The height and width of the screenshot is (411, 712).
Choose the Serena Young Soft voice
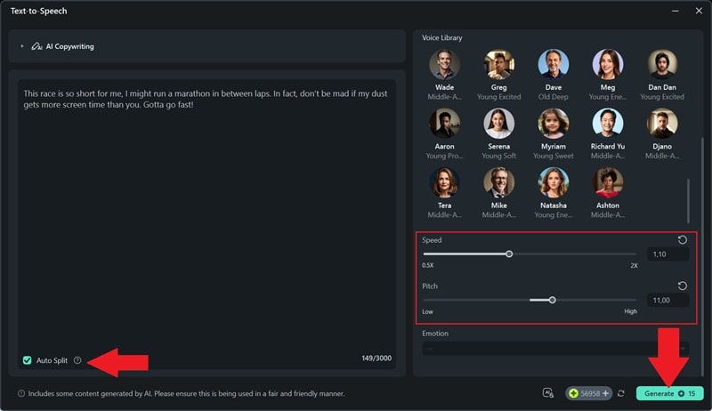click(498, 125)
